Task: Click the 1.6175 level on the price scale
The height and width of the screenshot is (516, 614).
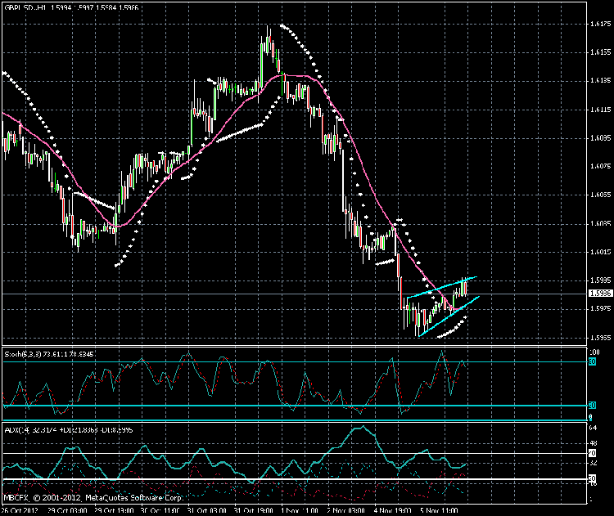Action: pos(600,25)
